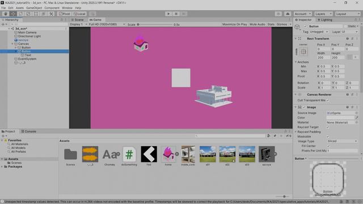Toggle Cull Transparent Mesh checkbox

point(328,100)
